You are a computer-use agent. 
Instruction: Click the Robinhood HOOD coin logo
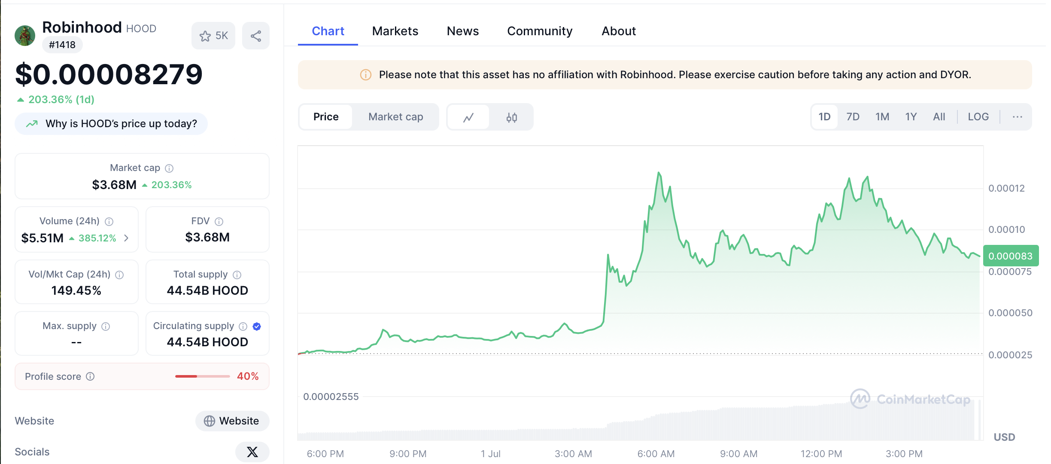point(25,36)
